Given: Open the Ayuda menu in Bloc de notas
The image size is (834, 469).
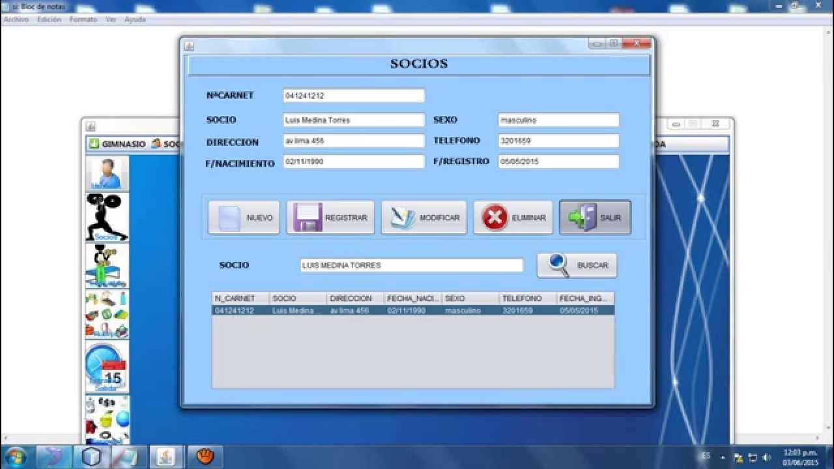Looking at the screenshot, I should coord(135,20).
